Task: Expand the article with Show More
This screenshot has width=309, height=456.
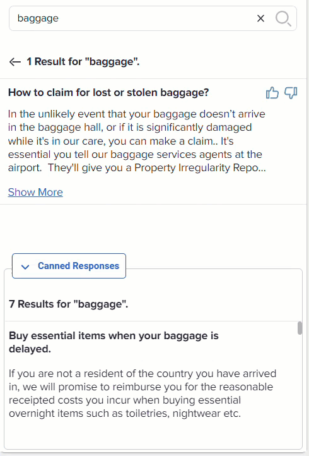Action: (35, 192)
